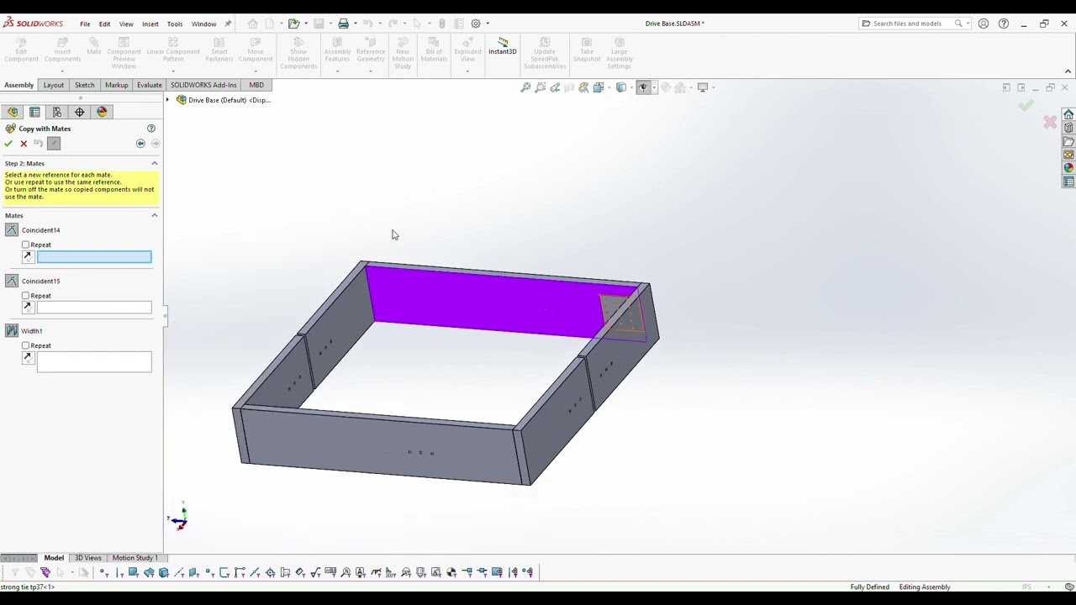1076x605 pixels.
Task: Go back to previous step arrow
Action: point(140,144)
